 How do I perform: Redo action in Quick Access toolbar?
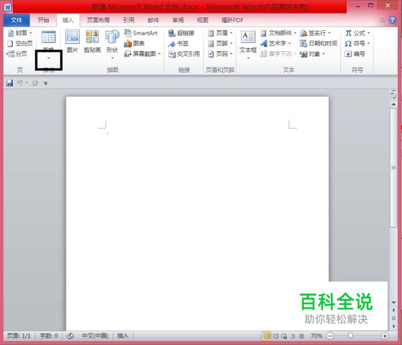point(35,83)
